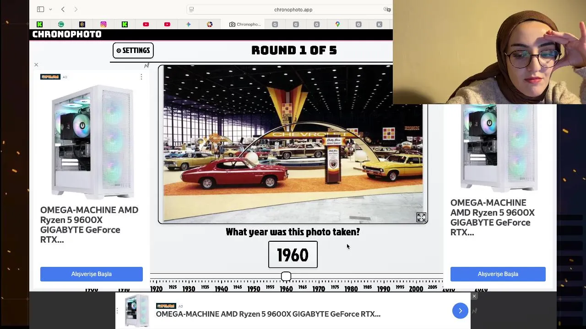Click the CHRONOPHOTO logo

(67, 34)
